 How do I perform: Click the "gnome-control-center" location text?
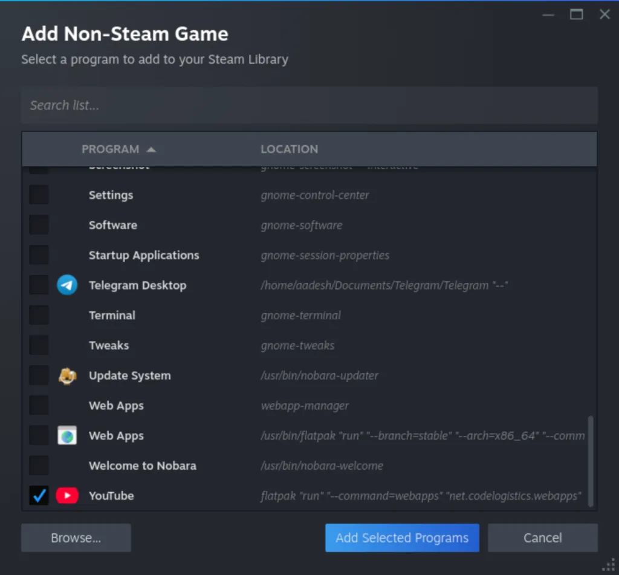(315, 195)
